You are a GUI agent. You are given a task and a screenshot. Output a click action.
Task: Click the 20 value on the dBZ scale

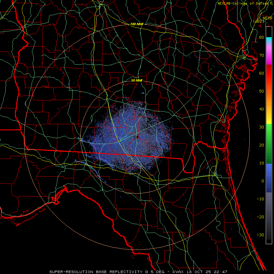pos(262,145)
